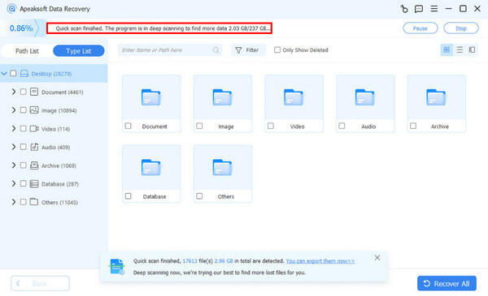This screenshot has width=488, height=296.
Task: Expand the Image (10894) node
Action: click(14, 109)
